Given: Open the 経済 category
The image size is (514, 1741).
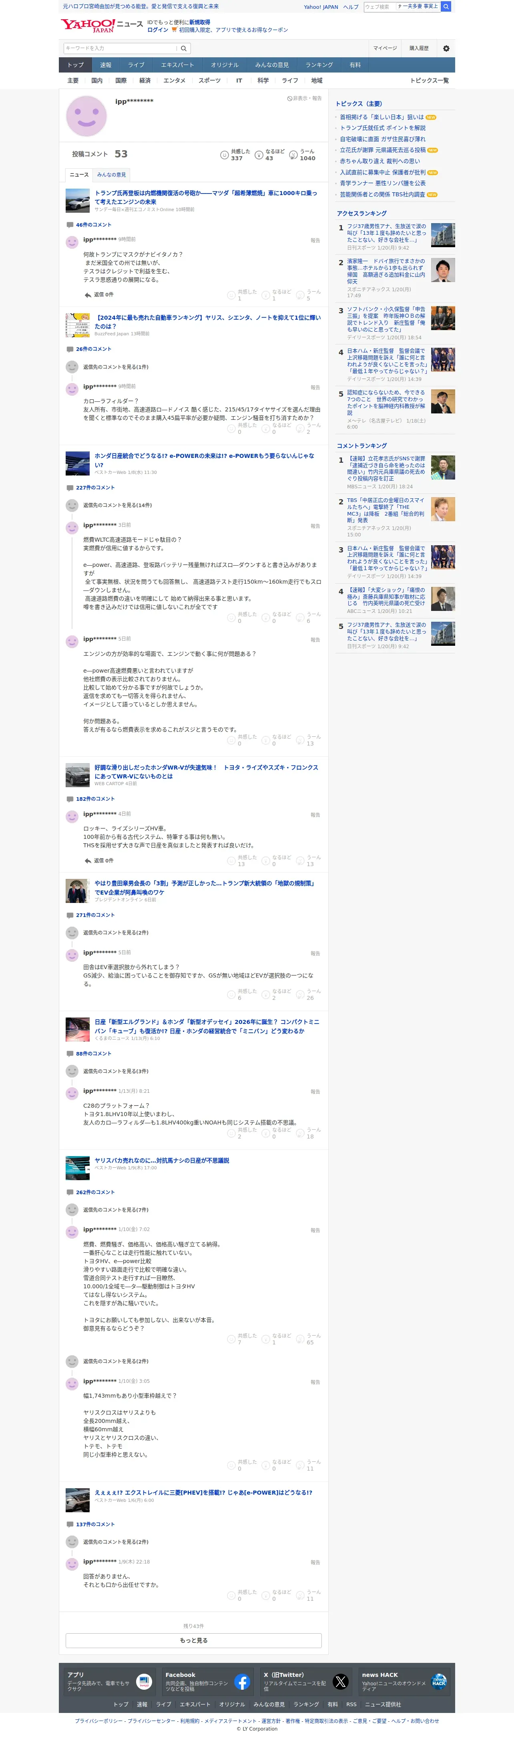Looking at the screenshot, I should point(145,81).
